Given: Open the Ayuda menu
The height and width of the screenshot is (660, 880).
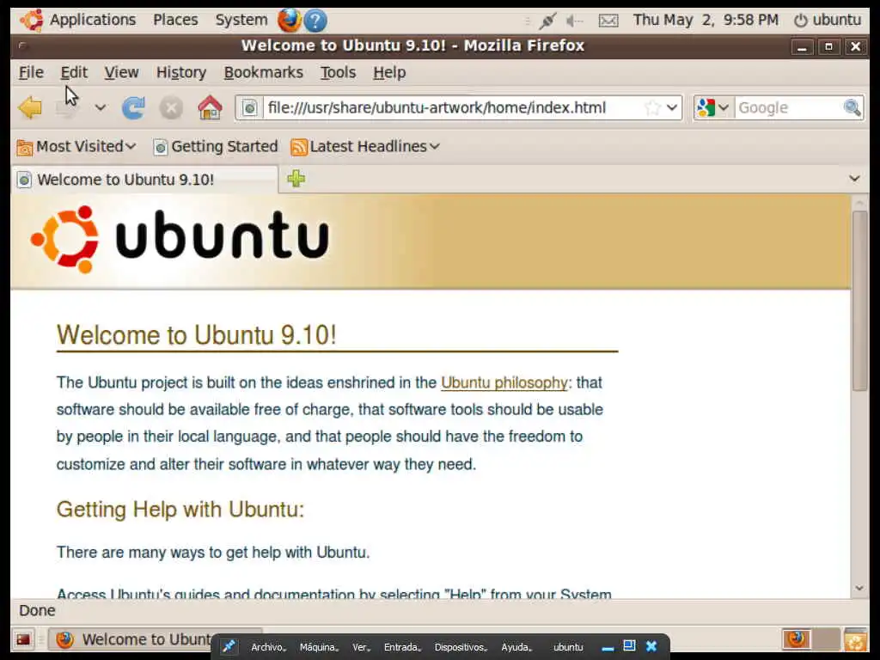Looking at the screenshot, I should pos(516,647).
